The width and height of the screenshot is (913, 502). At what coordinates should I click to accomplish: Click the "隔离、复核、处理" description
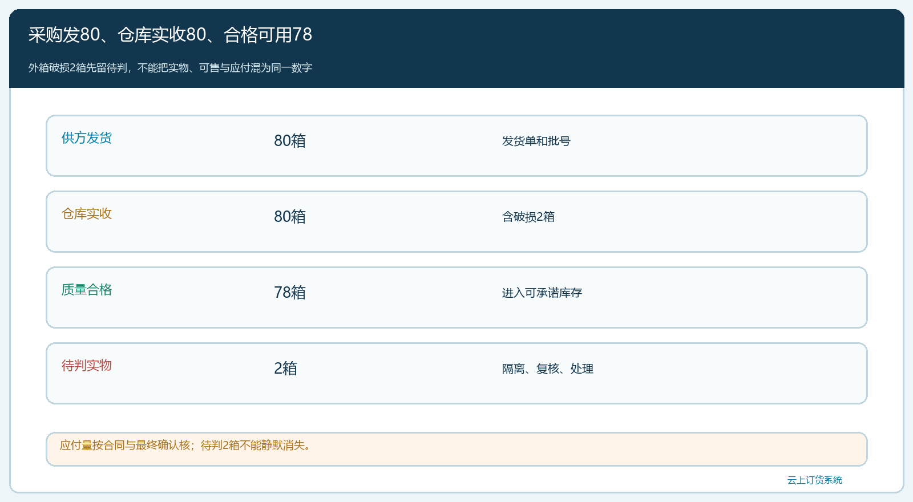[x=548, y=369]
